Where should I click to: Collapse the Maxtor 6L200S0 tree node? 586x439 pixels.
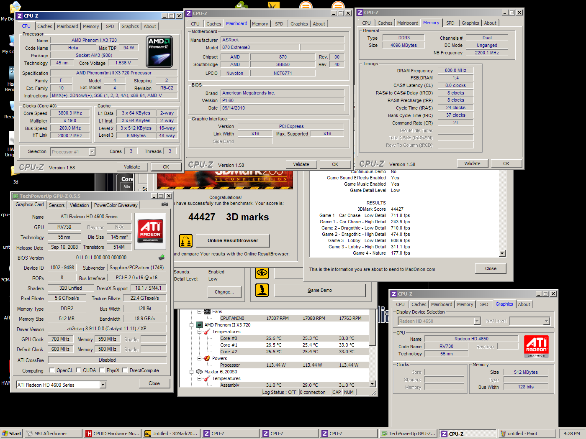[192, 372]
